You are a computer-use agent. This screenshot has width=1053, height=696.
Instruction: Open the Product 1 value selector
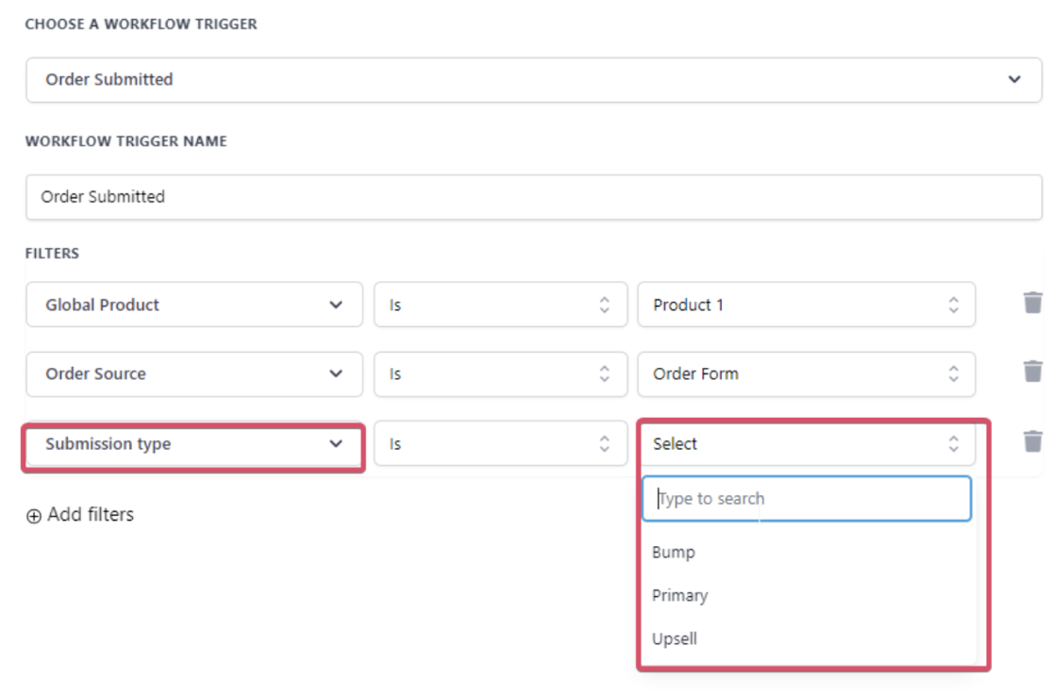[806, 305]
